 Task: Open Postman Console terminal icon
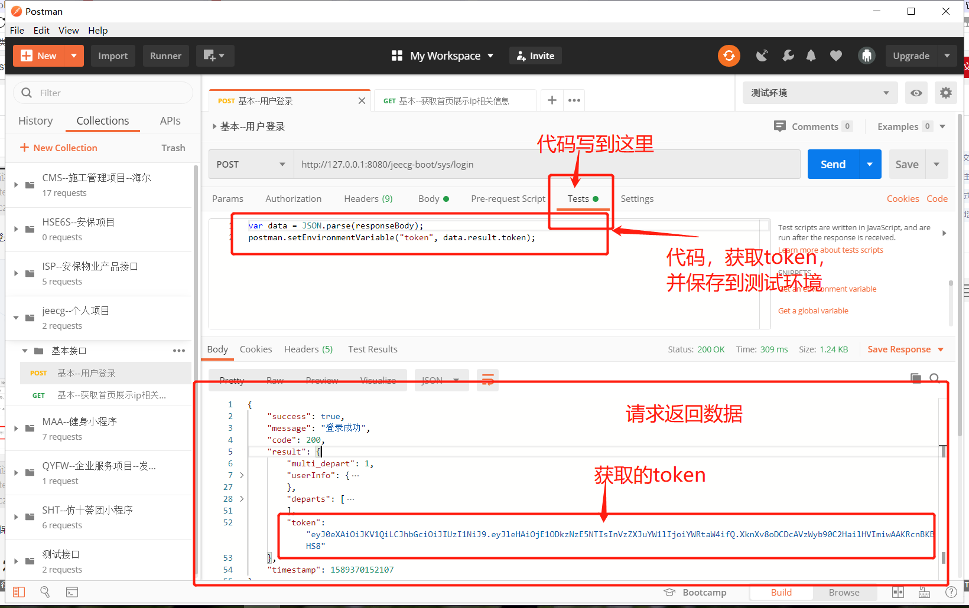(x=71, y=591)
